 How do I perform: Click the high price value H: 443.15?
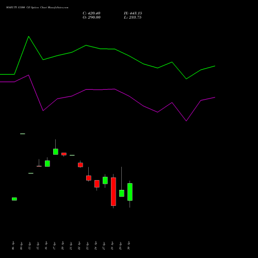tap(133, 13)
